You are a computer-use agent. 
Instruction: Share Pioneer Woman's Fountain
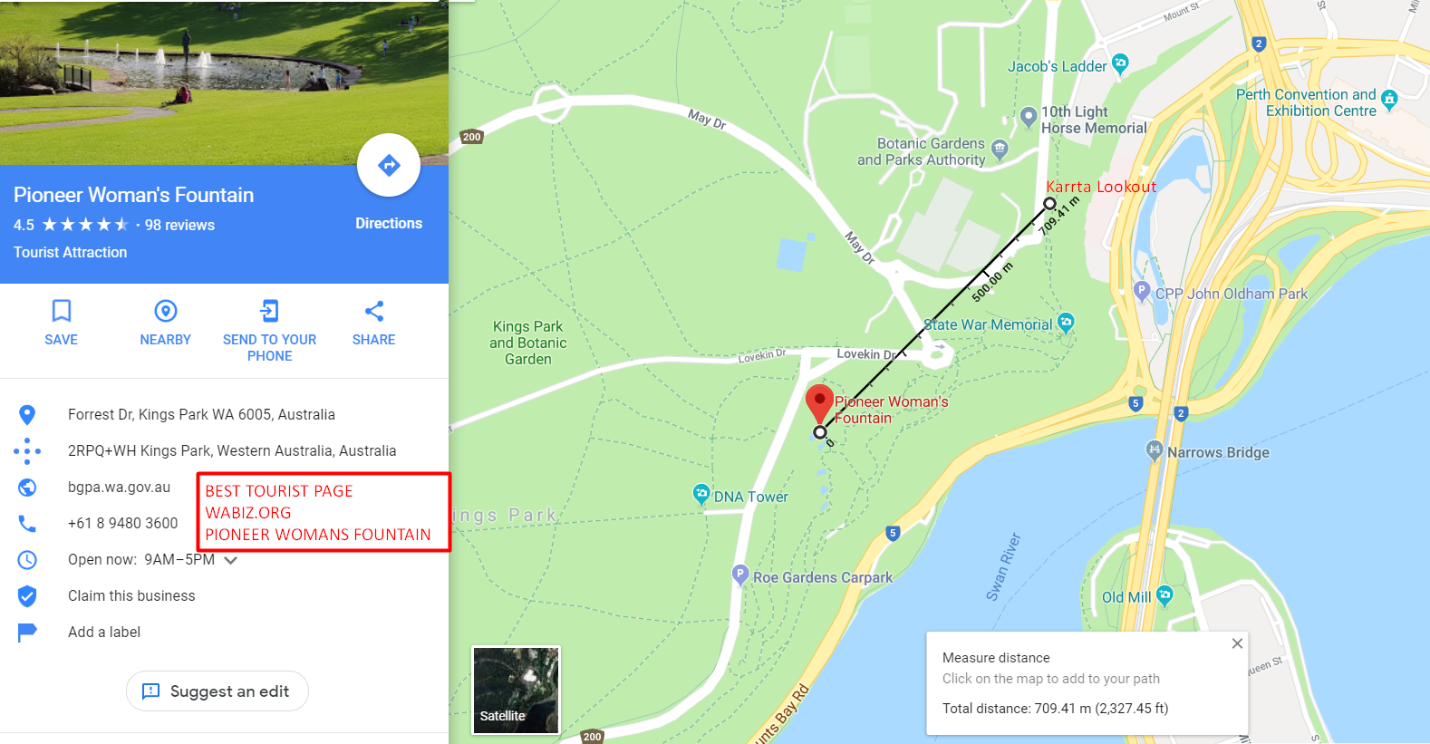[374, 323]
